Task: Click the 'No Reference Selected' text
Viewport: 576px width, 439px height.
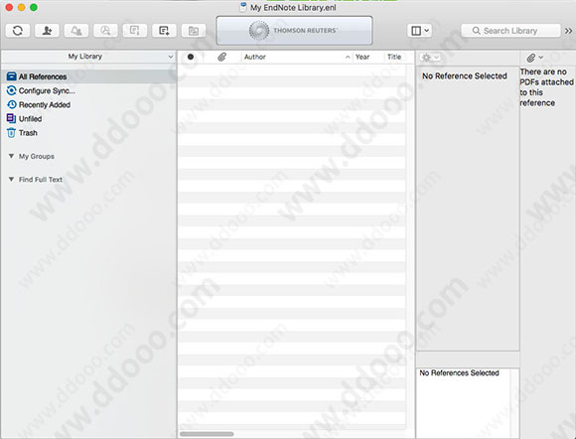Action: pyautogui.click(x=465, y=76)
